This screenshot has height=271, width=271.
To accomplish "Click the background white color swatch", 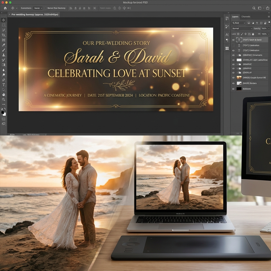I will click(5, 114).
